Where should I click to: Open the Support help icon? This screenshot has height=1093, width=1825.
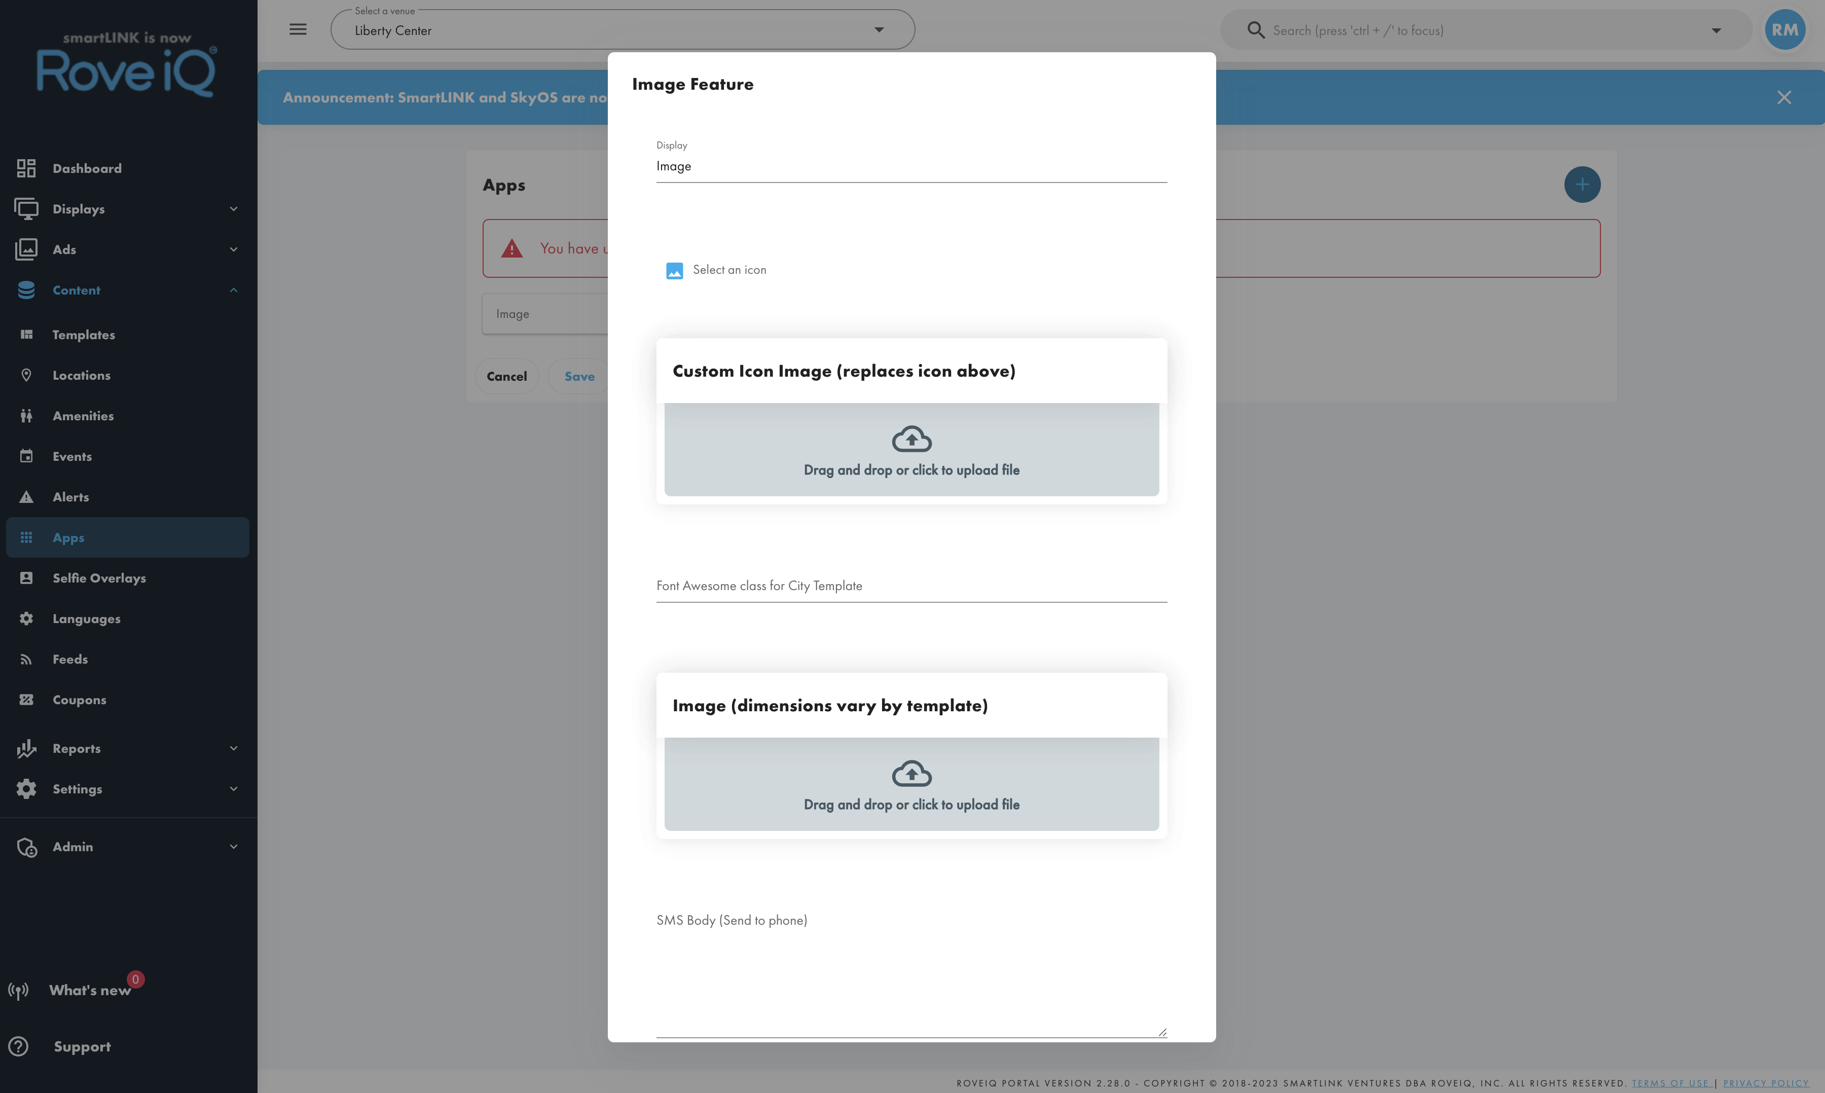[18, 1046]
